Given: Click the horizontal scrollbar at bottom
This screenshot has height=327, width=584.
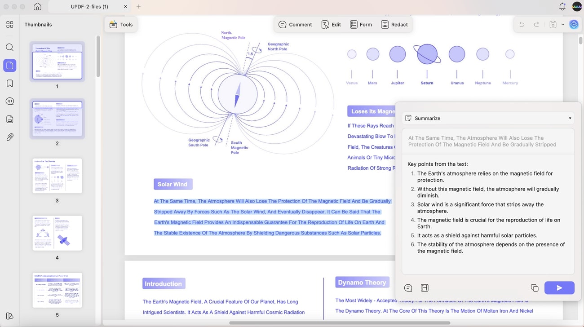Looking at the screenshot, I should 340,323.
